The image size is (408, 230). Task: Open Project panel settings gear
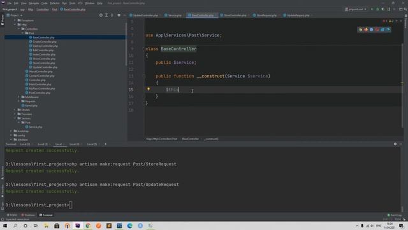point(119,15)
